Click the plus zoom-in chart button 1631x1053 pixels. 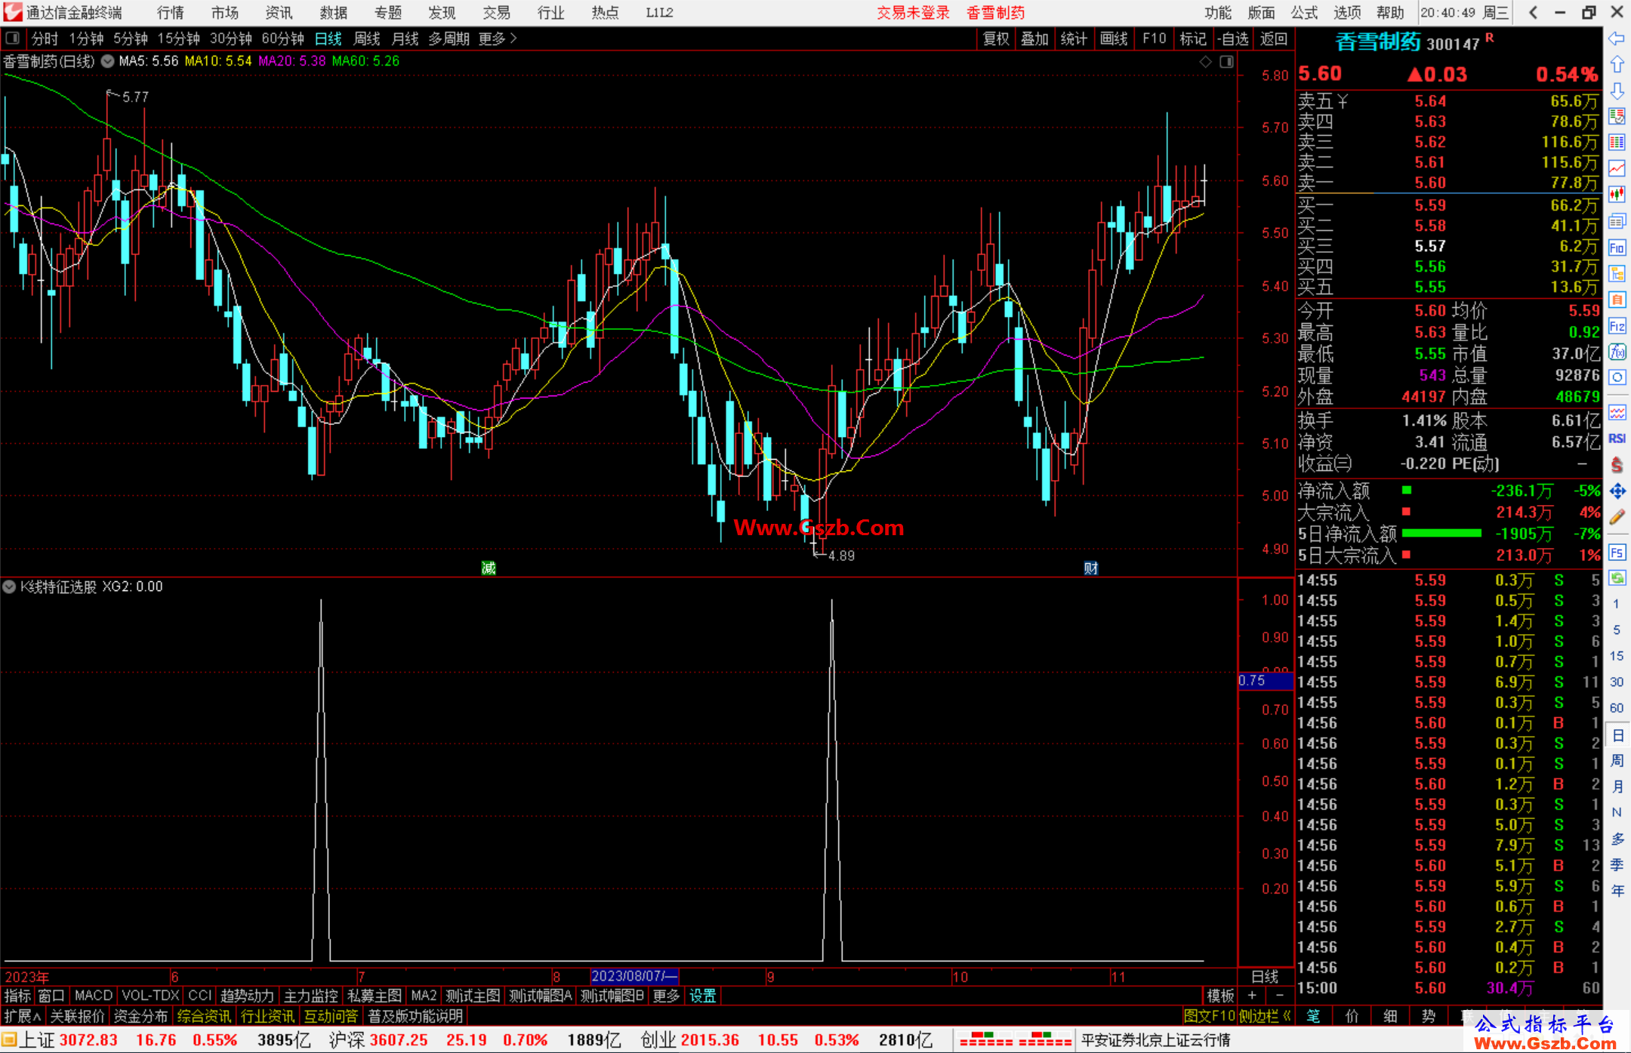pos(1253,996)
